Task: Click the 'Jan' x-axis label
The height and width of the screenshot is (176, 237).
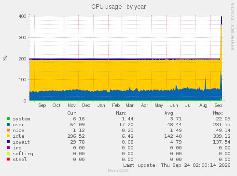Action: tap(101, 105)
